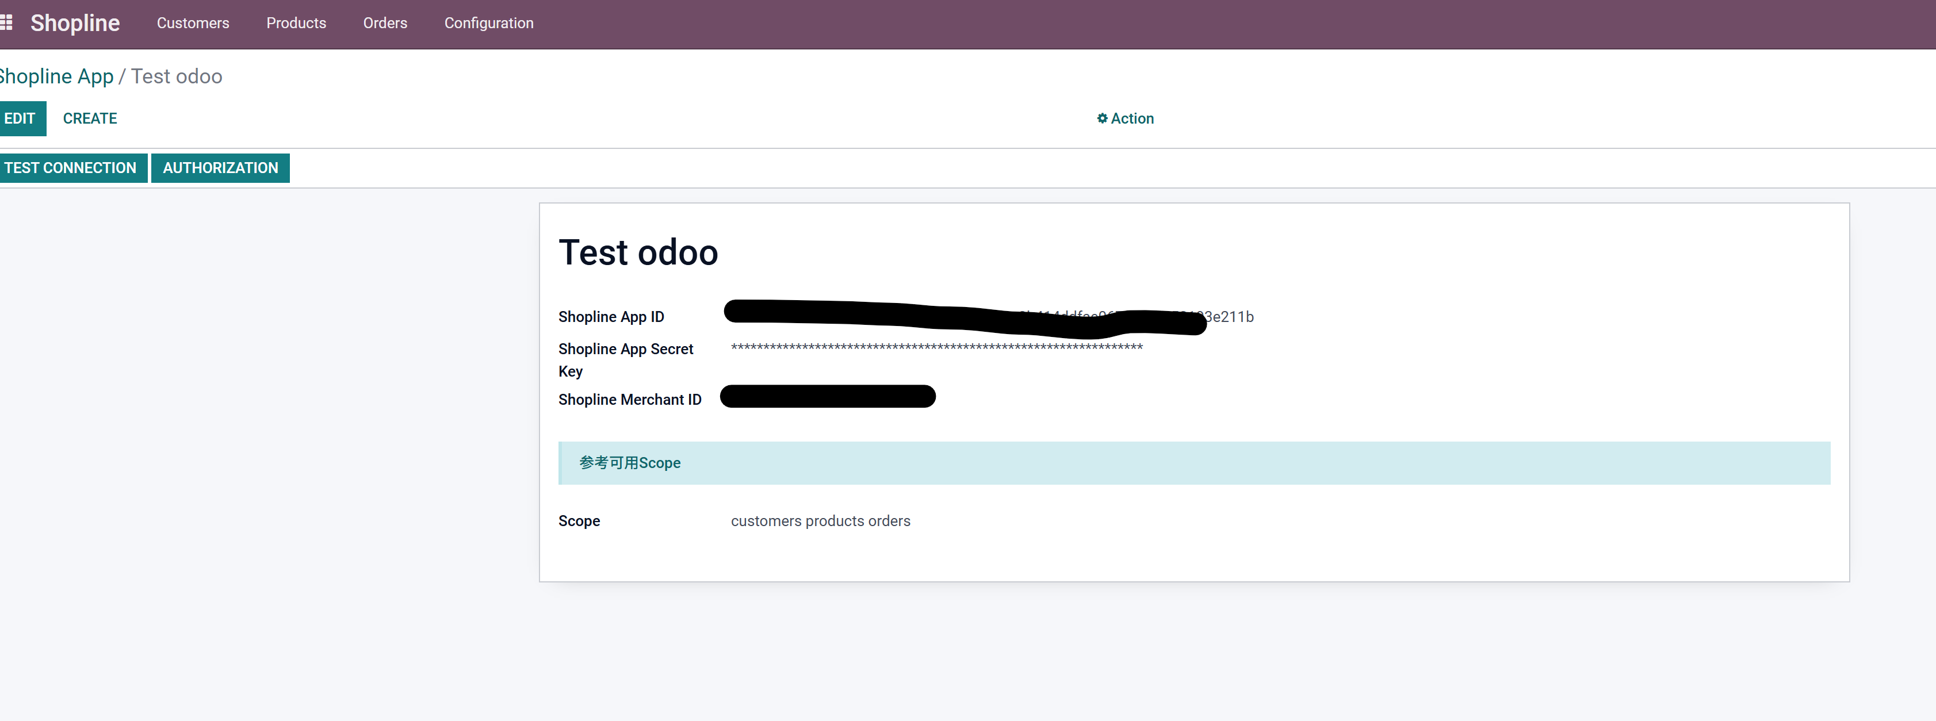Open the Orders menu
Screen dimensions: 1936x721
[385, 23]
